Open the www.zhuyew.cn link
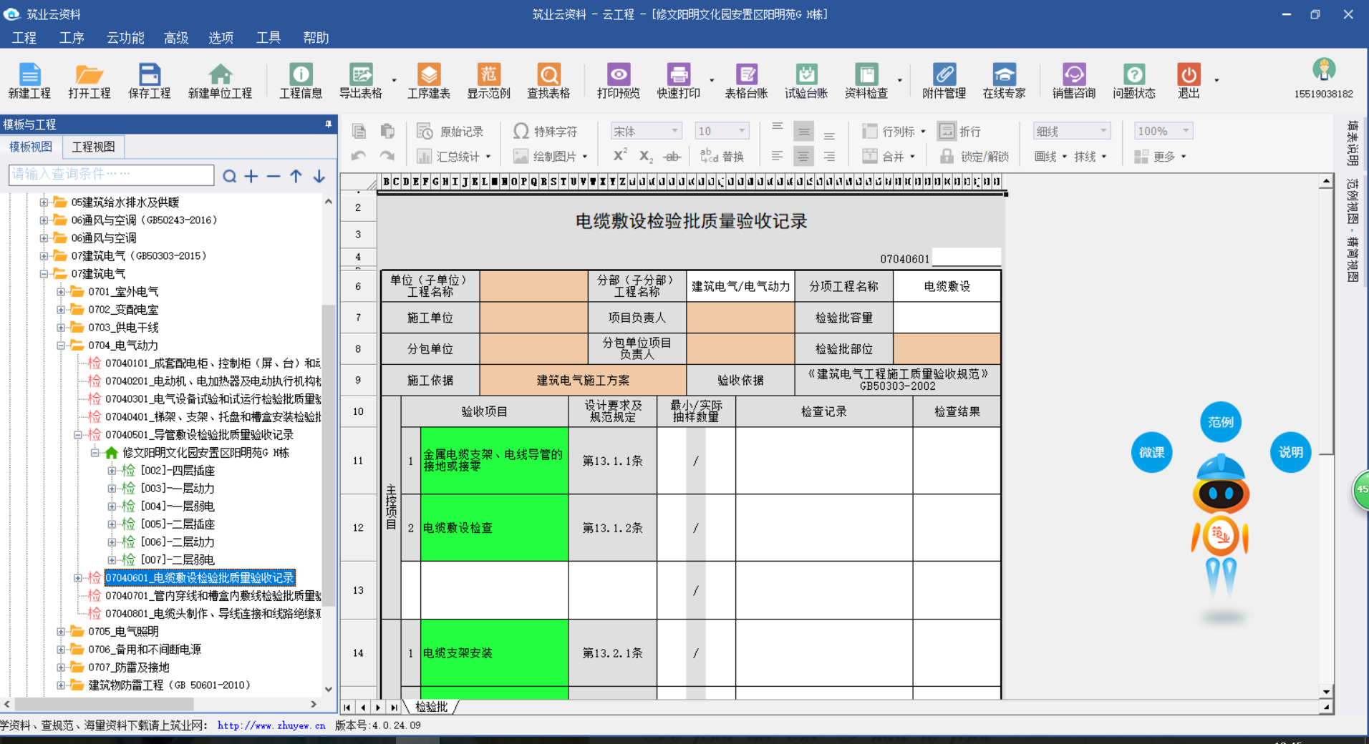This screenshot has width=1369, height=744. (271, 725)
